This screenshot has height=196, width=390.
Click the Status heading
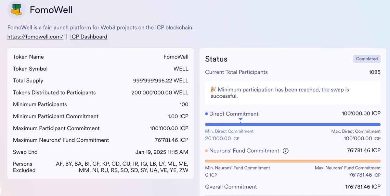(216, 59)
